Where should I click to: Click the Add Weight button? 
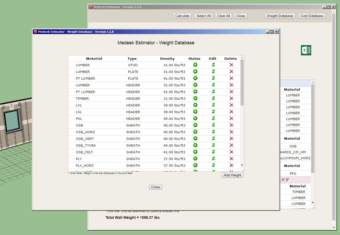click(232, 175)
